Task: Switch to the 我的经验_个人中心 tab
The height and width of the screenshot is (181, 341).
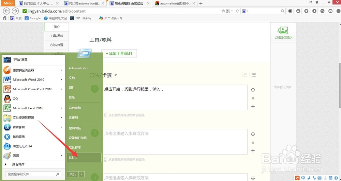Action: click(x=38, y=3)
